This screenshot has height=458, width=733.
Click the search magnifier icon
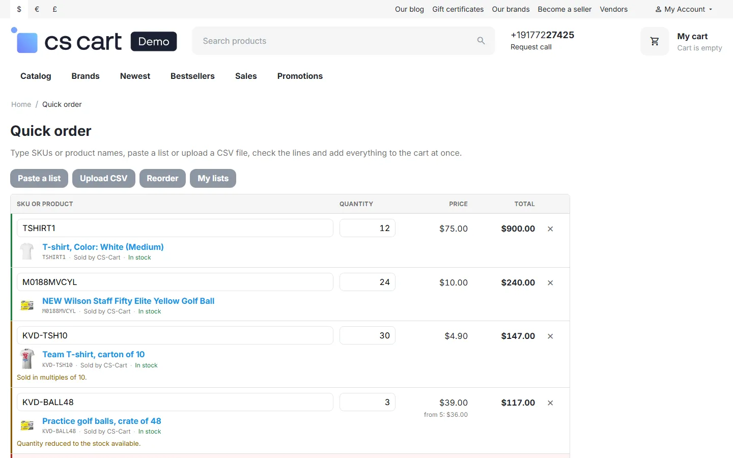tap(481, 41)
